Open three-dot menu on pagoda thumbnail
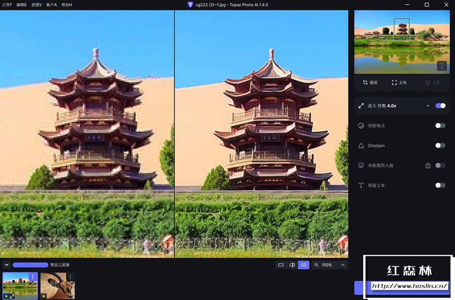 click(x=33, y=277)
